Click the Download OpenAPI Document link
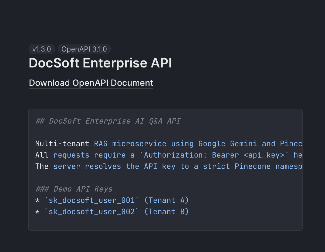This screenshot has height=252, width=325. pyautogui.click(x=91, y=83)
